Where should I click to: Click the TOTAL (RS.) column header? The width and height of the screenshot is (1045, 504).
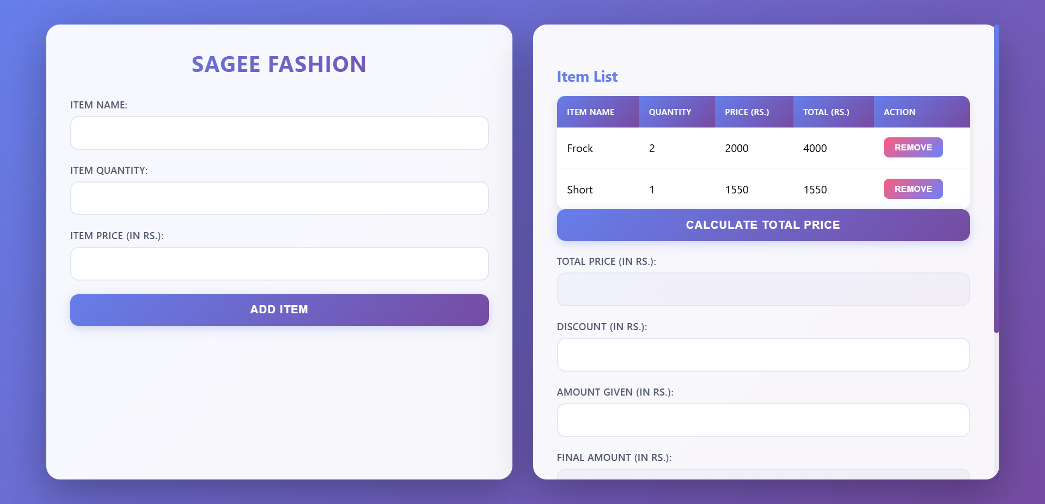826,112
